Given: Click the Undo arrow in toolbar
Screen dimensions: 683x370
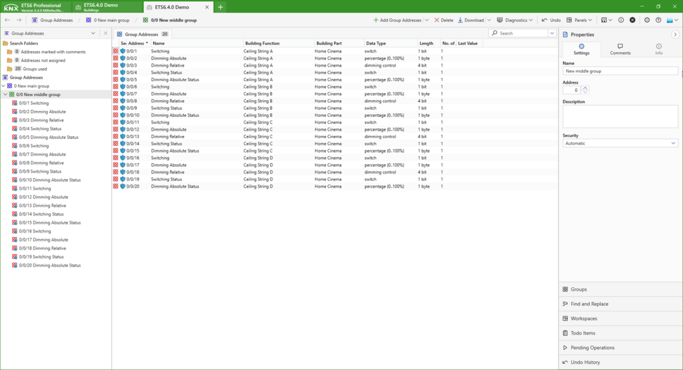Looking at the screenshot, I should point(550,20).
